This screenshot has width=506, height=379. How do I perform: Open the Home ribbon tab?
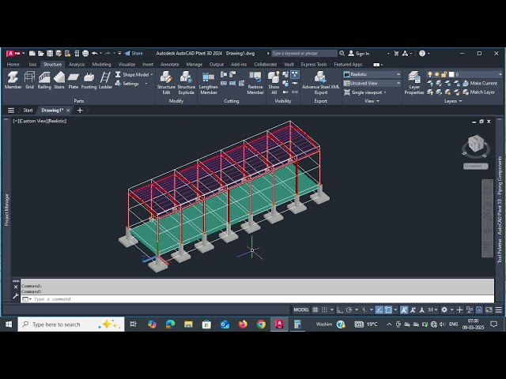[13, 65]
